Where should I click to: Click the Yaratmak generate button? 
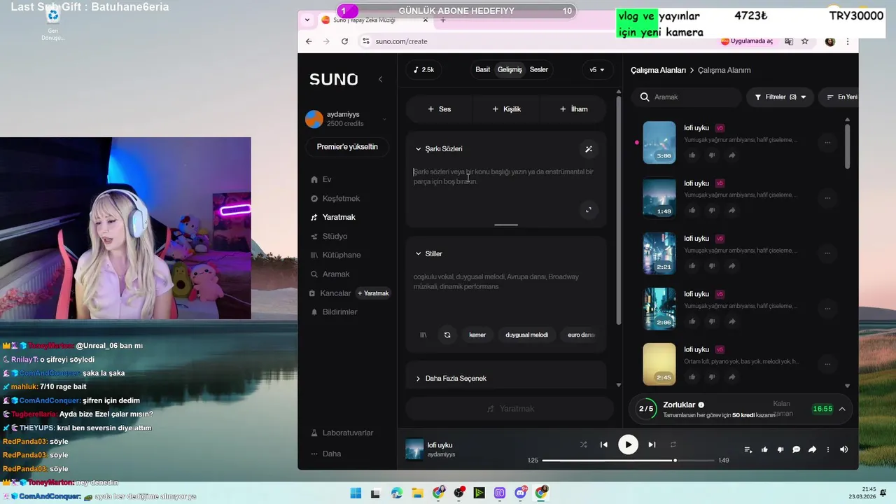(x=510, y=409)
